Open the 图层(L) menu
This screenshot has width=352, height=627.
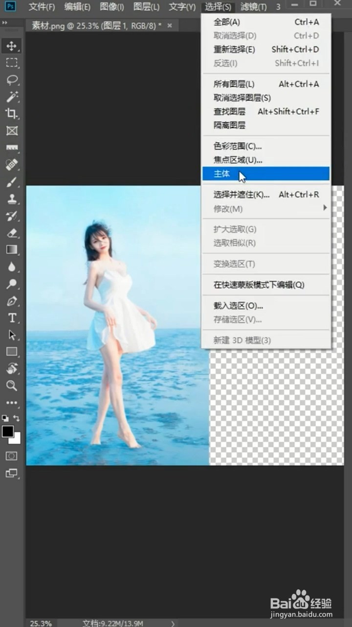147,7
